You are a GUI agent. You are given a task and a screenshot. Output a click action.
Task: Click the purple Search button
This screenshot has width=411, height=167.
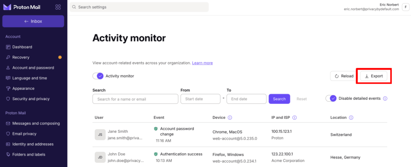pyautogui.click(x=279, y=99)
